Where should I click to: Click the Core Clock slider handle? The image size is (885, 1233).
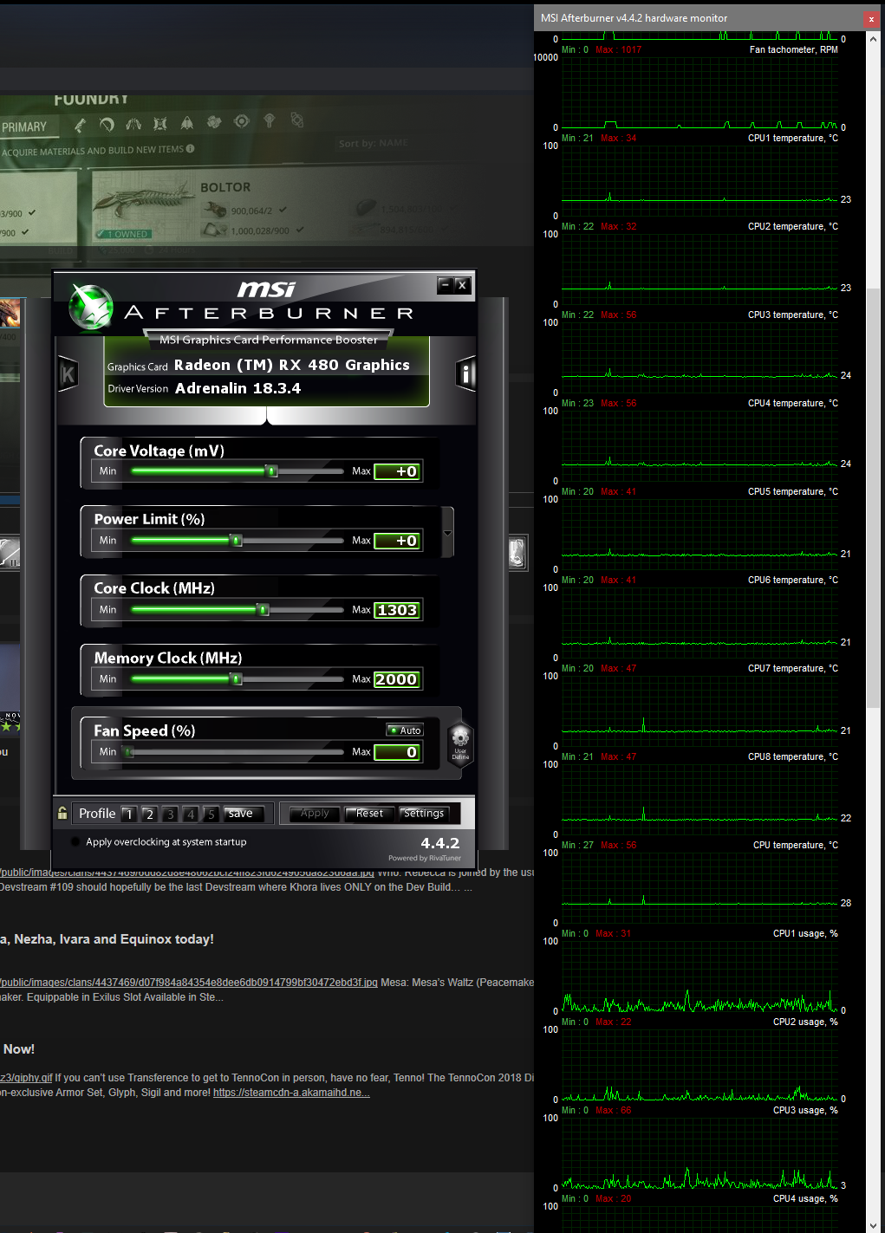[264, 610]
